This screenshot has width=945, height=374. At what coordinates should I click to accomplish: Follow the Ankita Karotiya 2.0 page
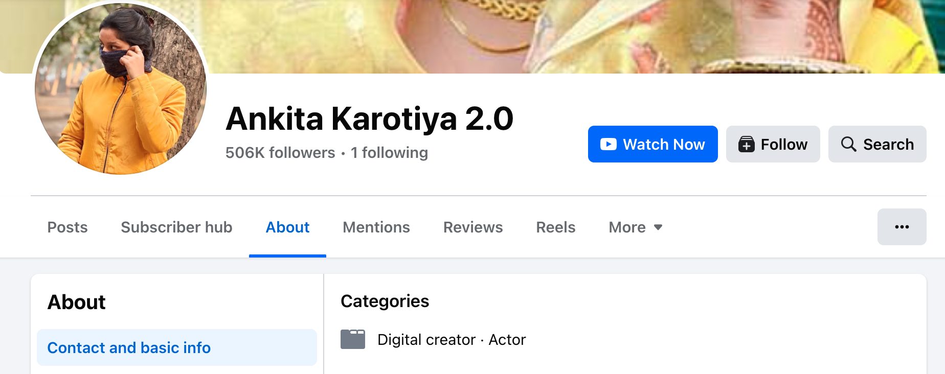point(773,144)
